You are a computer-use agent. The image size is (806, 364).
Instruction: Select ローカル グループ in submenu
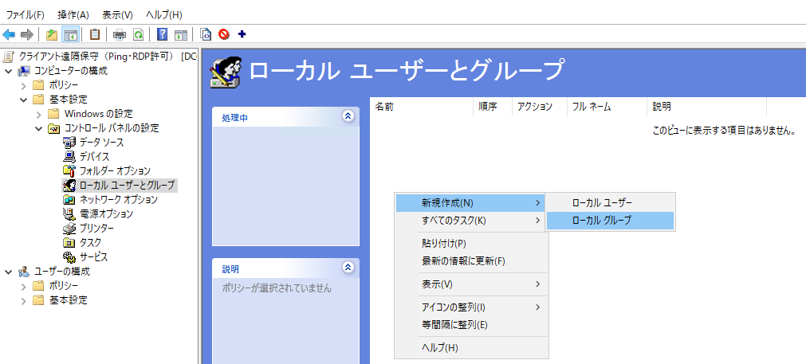(610, 221)
